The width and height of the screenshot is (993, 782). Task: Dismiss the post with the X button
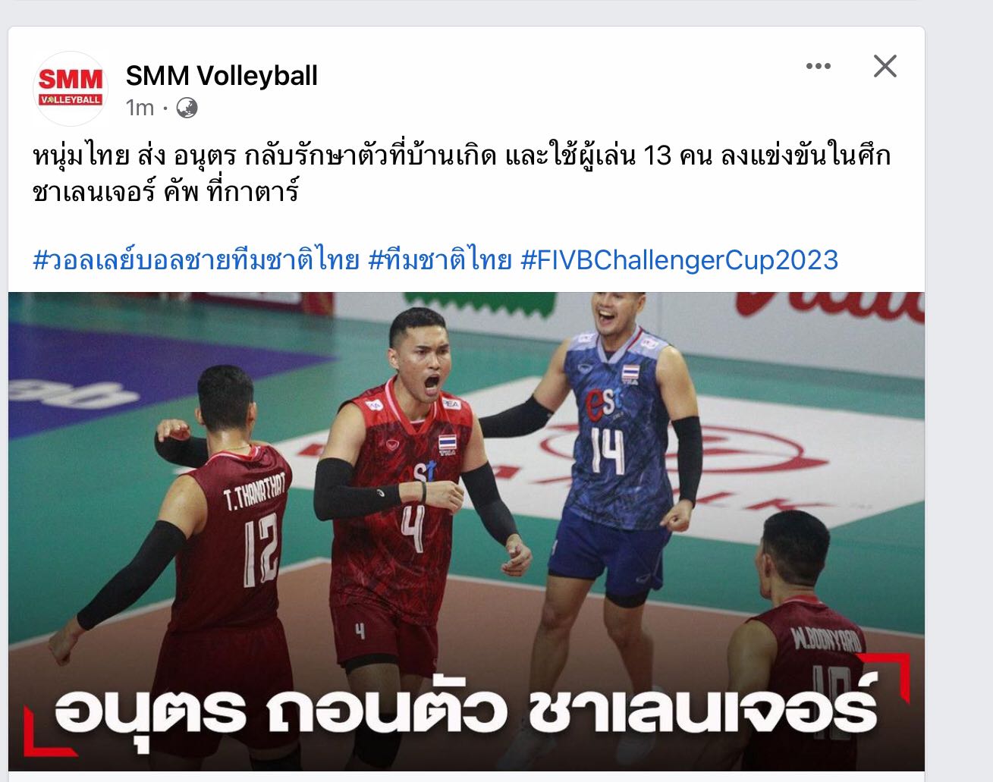885,66
